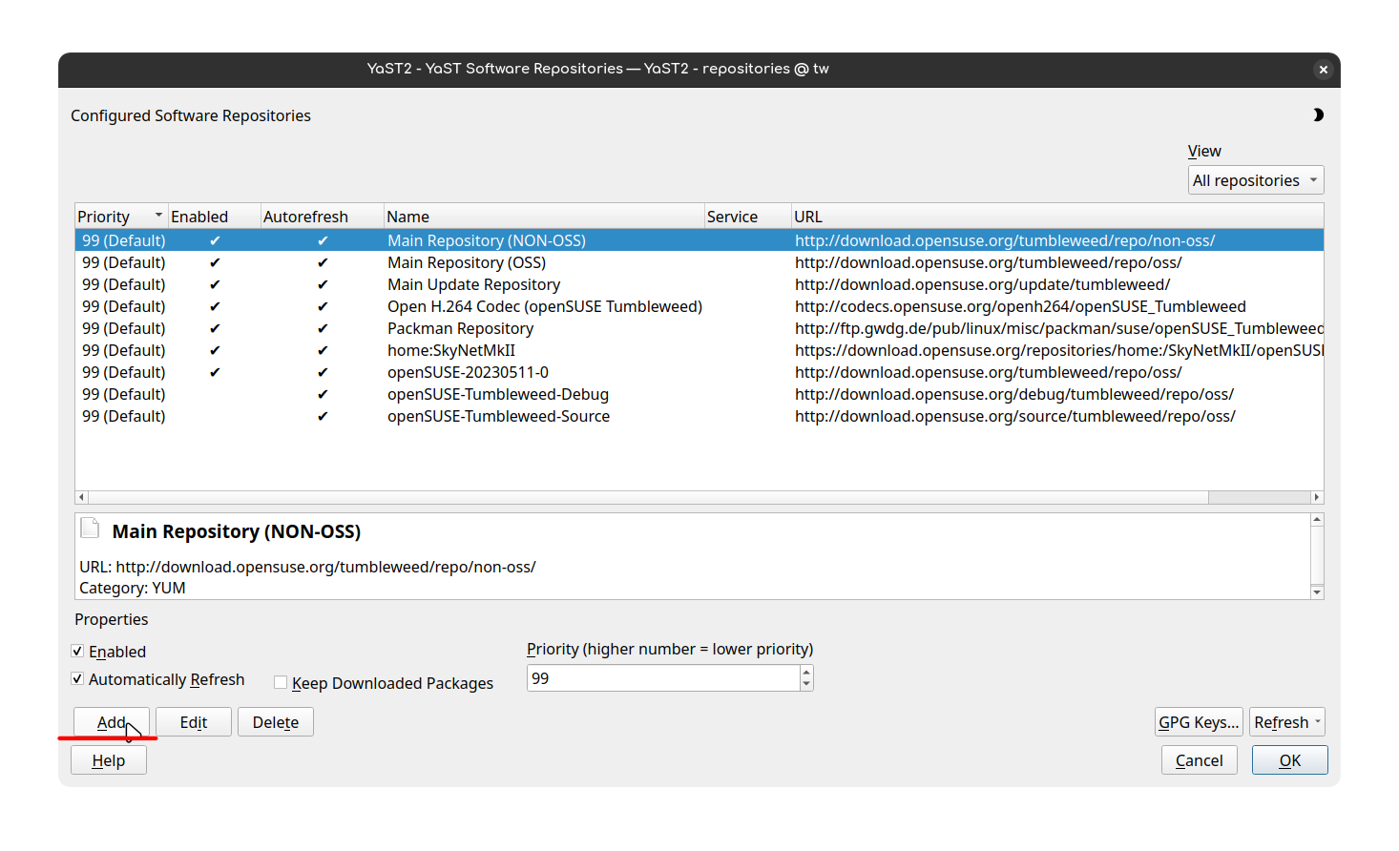Click enabled checkmark for Packman Repository
This screenshot has height=851, width=1399.
(x=215, y=328)
